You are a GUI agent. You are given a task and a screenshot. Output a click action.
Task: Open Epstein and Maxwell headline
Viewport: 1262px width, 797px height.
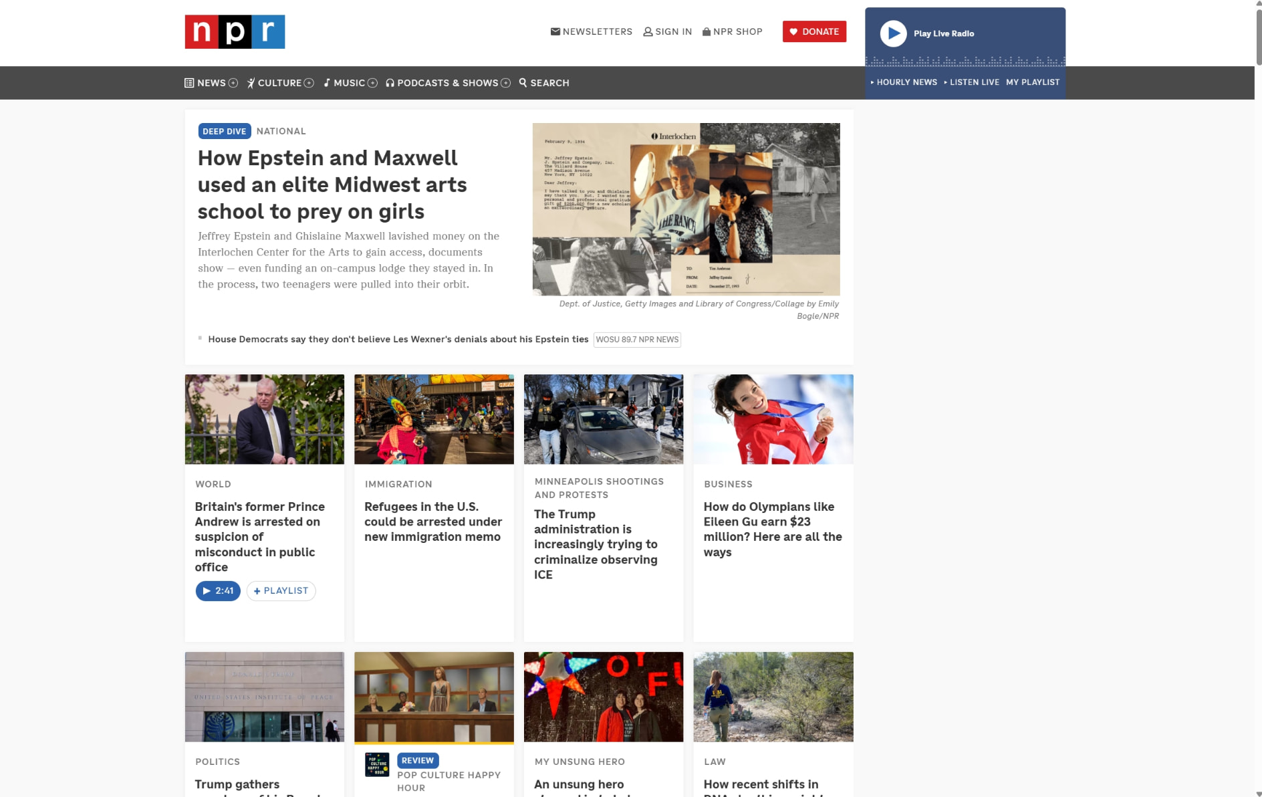[x=332, y=185]
